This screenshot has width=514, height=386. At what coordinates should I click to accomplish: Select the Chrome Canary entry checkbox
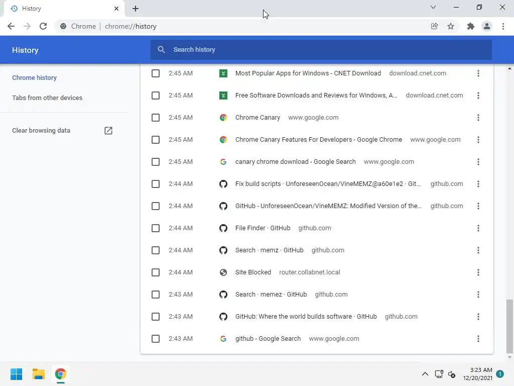coord(156,118)
